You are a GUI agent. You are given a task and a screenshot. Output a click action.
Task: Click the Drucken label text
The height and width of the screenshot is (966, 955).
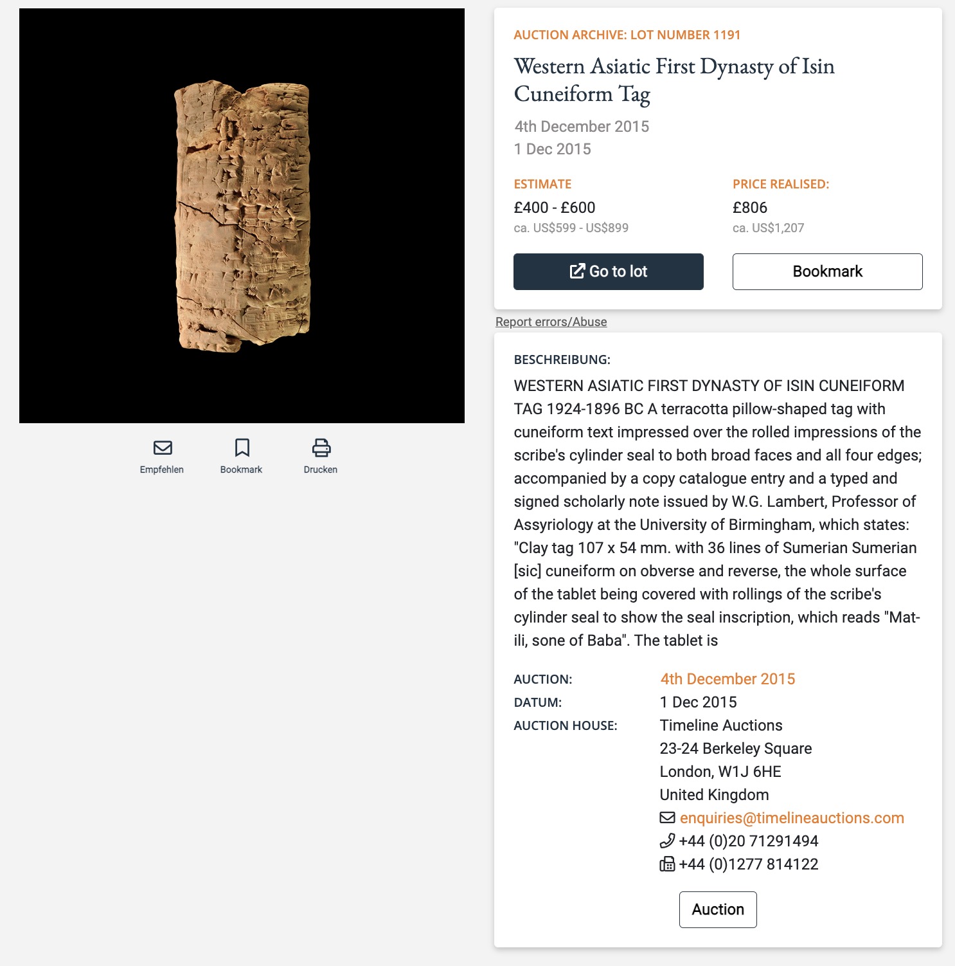tap(321, 469)
